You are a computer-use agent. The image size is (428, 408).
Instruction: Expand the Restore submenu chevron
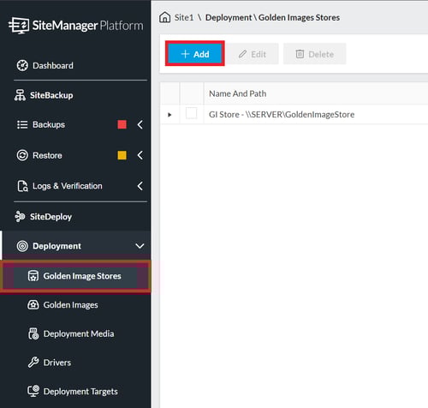[x=140, y=155]
